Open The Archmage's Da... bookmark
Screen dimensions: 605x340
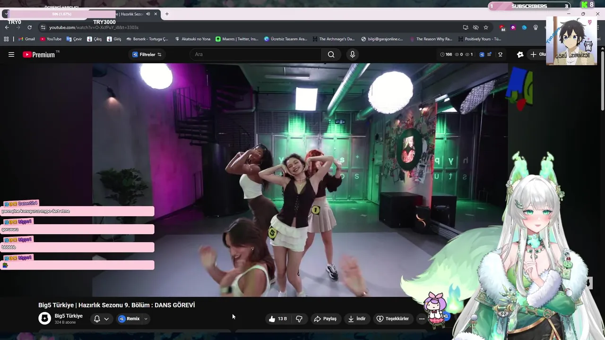[x=333, y=39]
